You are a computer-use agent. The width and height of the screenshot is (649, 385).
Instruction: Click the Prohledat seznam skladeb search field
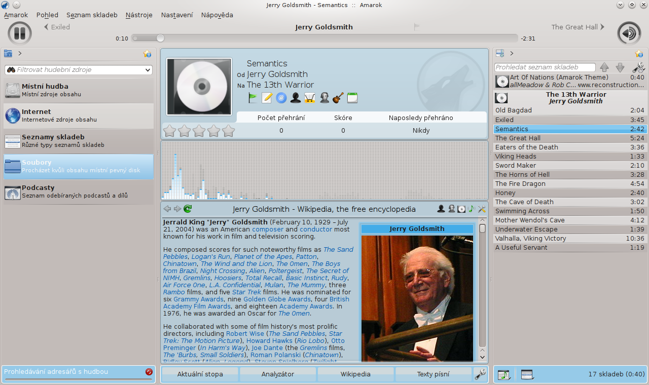pyautogui.click(x=545, y=67)
